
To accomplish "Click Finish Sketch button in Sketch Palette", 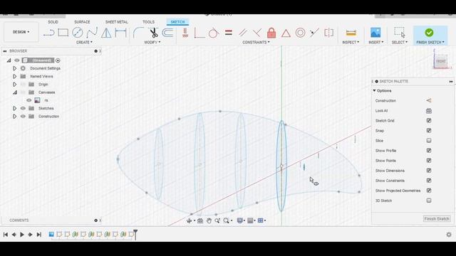I will (437, 218).
